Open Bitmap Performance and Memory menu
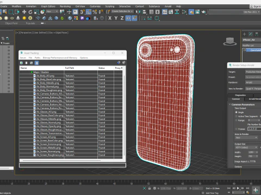The image size is (261, 195). coord(60,58)
